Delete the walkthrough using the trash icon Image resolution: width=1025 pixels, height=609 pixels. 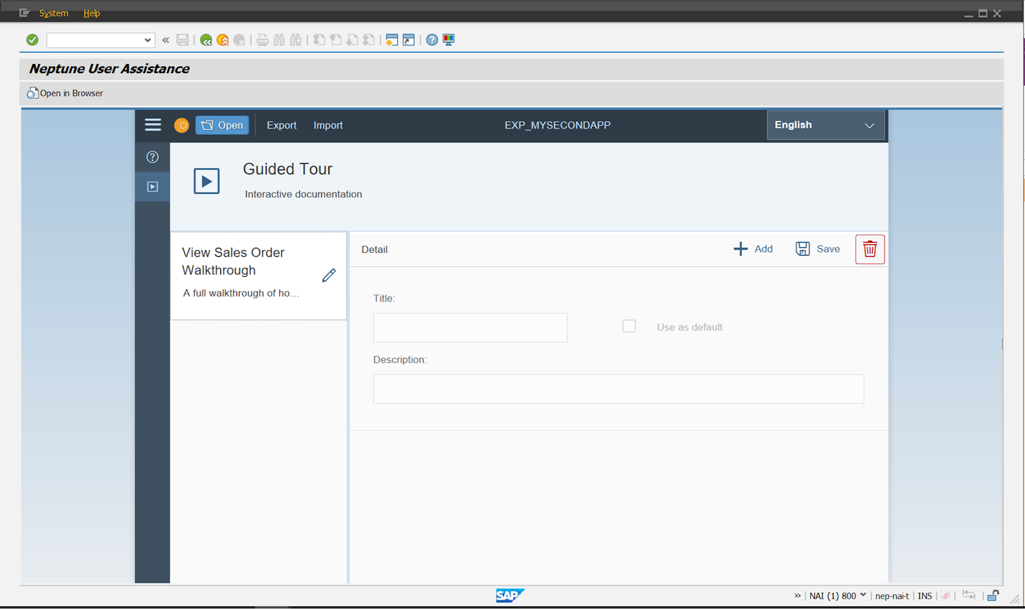click(869, 249)
